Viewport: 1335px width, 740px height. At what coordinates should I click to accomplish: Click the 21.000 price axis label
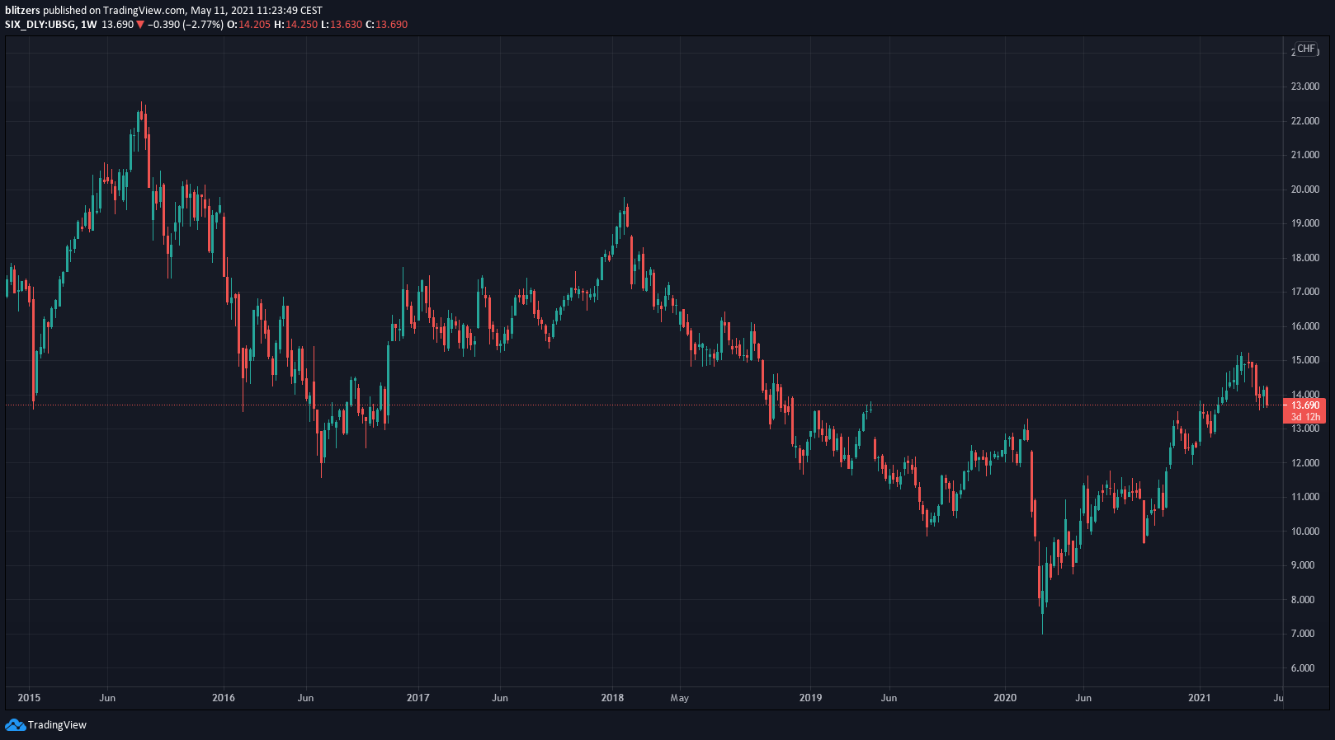coord(1305,155)
